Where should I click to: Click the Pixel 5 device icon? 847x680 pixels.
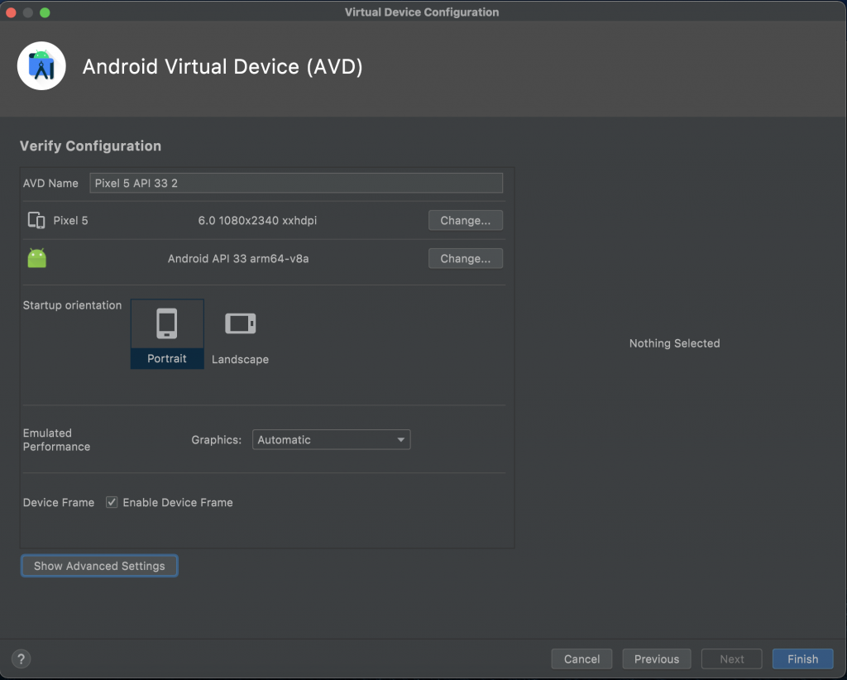[36, 220]
